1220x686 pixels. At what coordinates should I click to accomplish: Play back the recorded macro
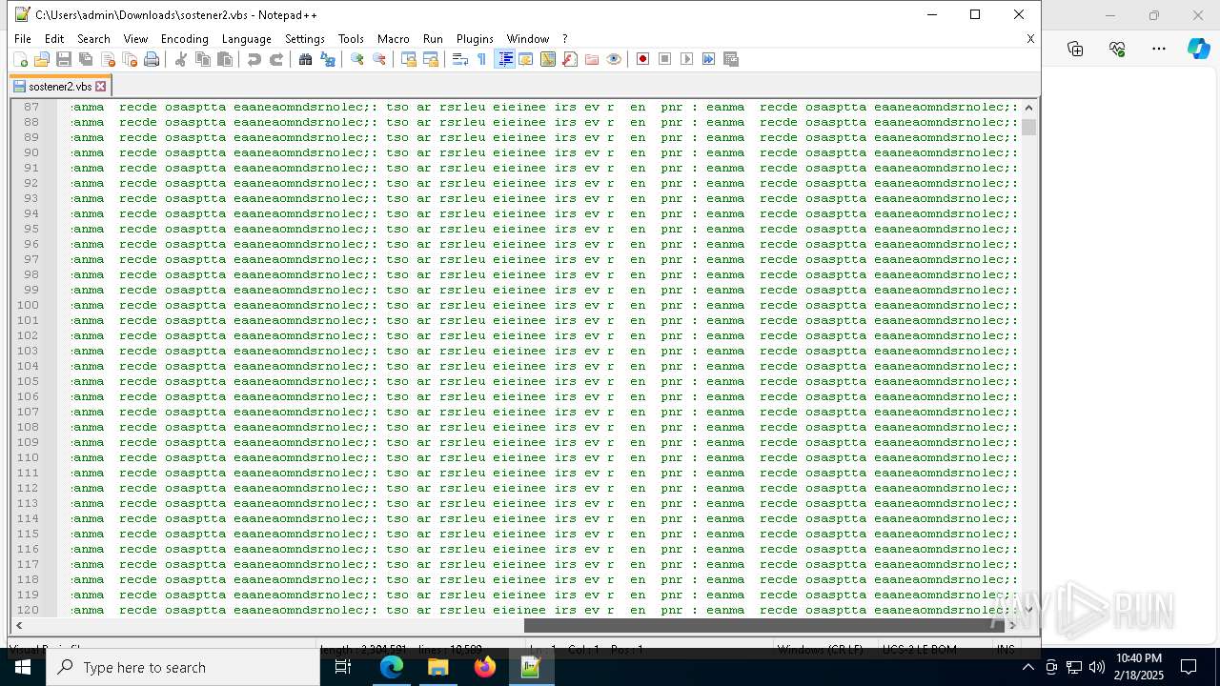[687, 59]
